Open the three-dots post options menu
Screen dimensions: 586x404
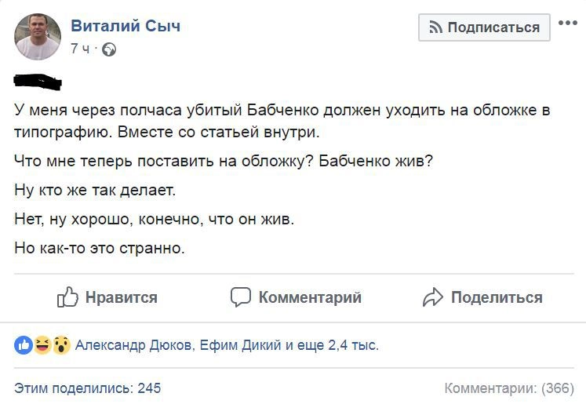(x=567, y=24)
